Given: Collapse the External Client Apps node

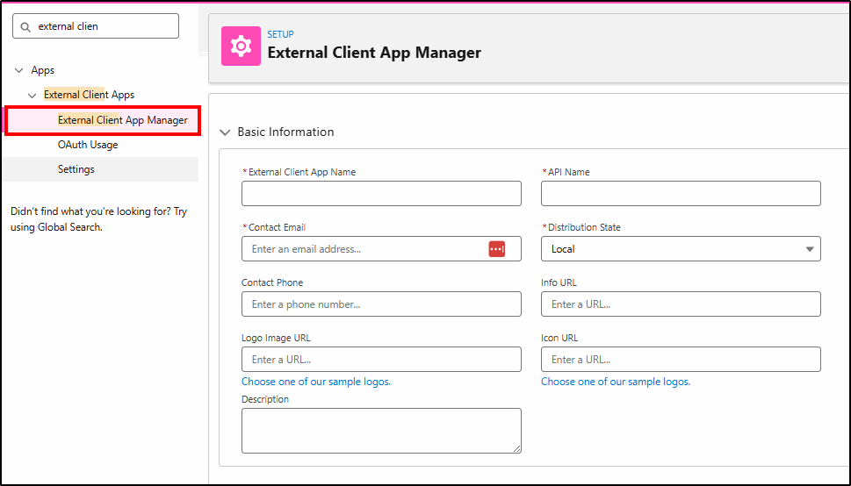Looking at the screenshot, I should [32, 95].
